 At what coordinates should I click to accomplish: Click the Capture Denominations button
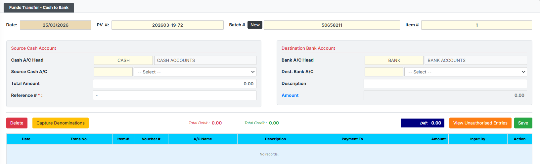(61, 123)
